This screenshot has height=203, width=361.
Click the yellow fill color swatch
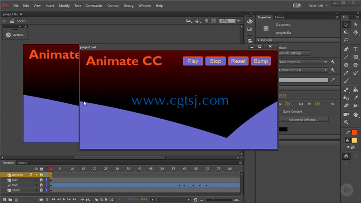[354, 140]
